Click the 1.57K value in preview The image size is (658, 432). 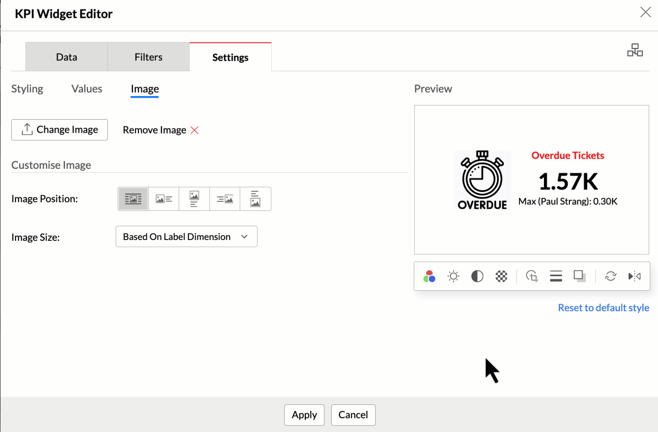[568, 181]
